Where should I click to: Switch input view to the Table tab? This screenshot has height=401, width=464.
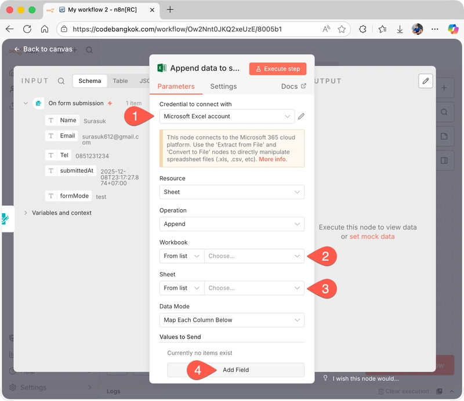click(120, 81)
